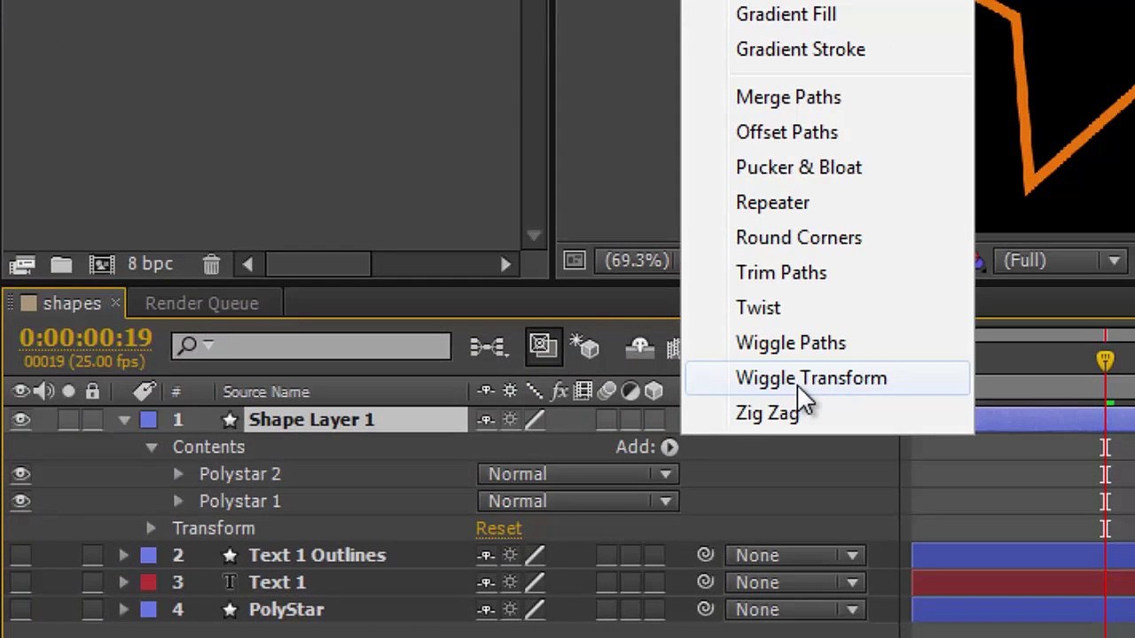
Task: Open the interpret footage icon
Action: (22, 264)
